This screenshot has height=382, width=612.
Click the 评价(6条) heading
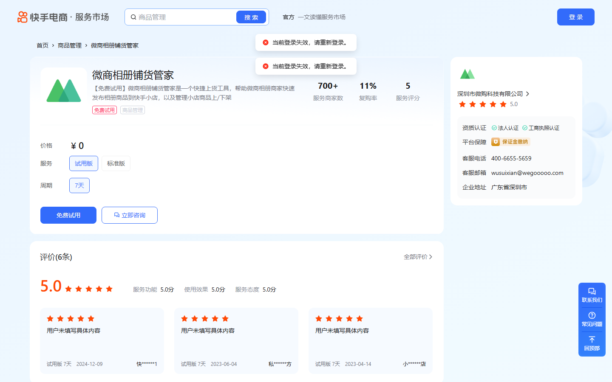pos(56,257)
